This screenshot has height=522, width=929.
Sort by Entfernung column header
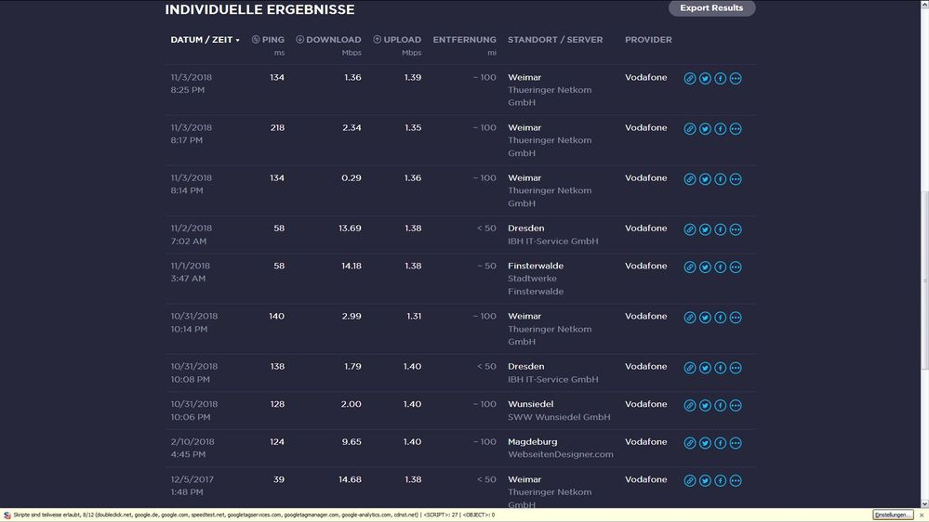click(x=465, y=40)
